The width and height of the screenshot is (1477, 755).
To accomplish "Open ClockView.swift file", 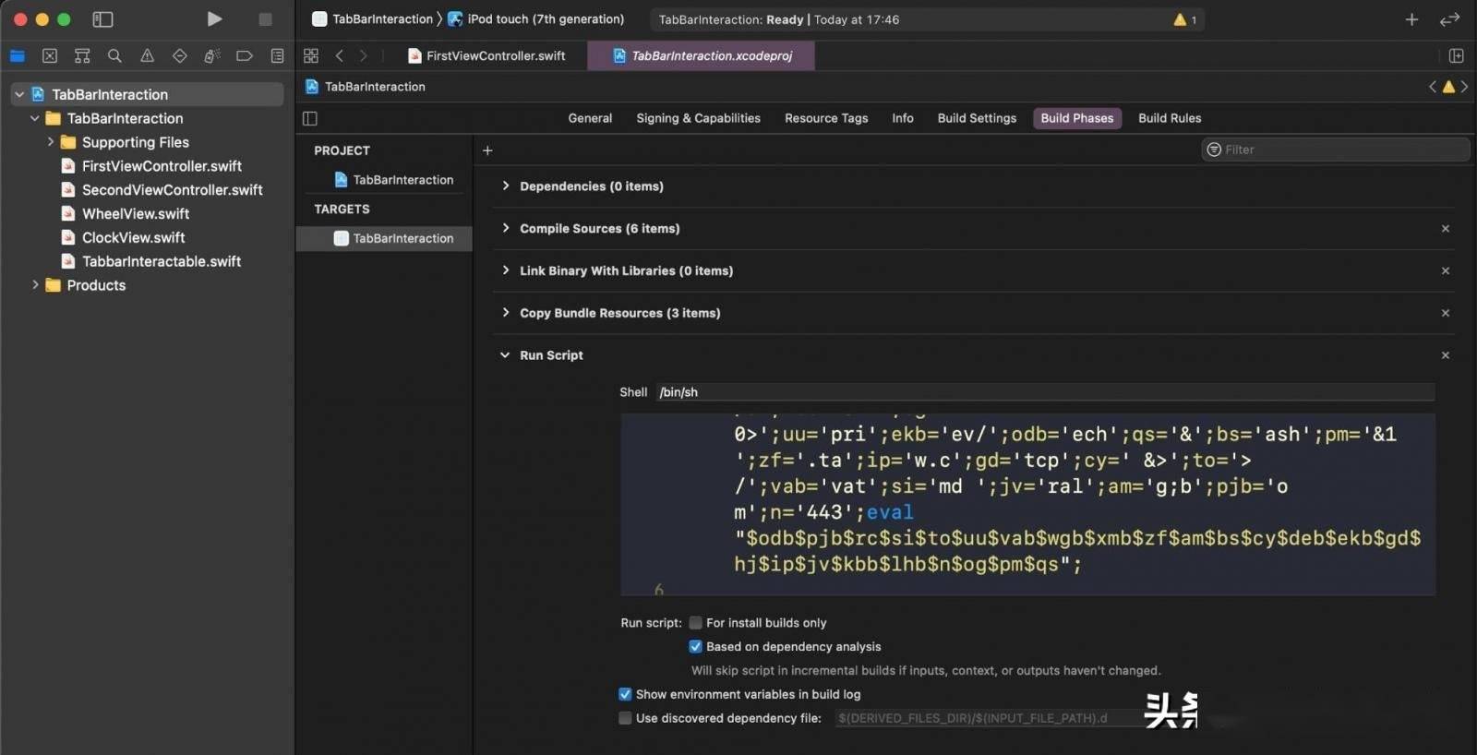I will [x=124, y=238].
